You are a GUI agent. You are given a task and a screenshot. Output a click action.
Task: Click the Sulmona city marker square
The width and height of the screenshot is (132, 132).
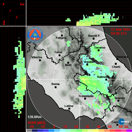106,80
